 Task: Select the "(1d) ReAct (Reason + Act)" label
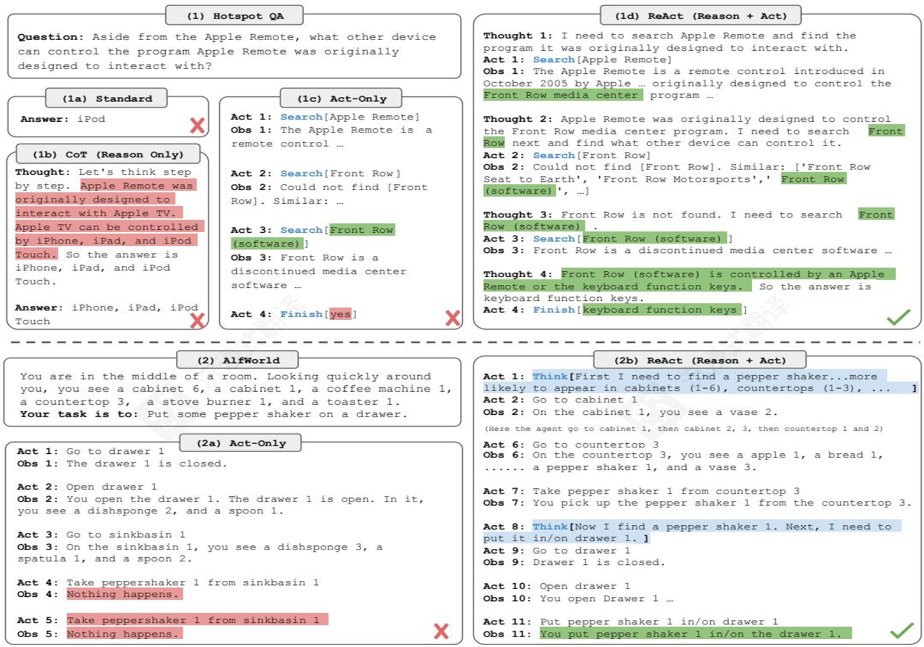point(701,16)
